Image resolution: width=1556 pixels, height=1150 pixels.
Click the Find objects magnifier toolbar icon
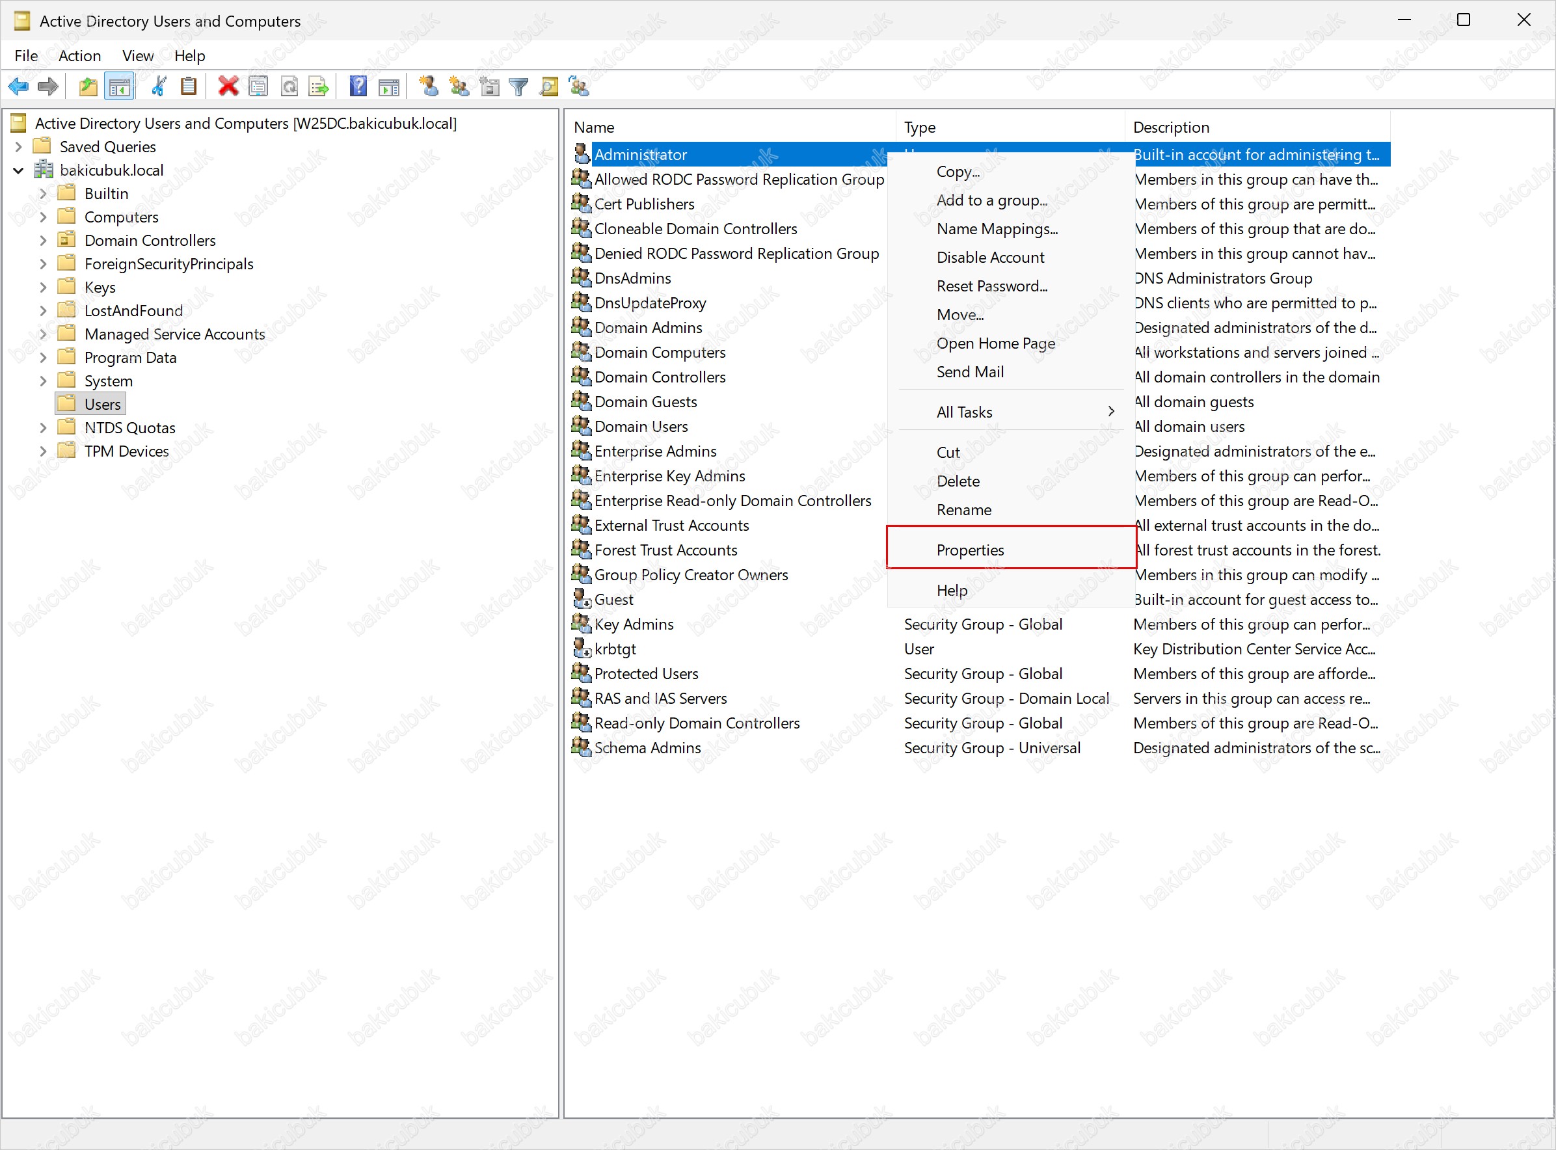coord(549,87)
